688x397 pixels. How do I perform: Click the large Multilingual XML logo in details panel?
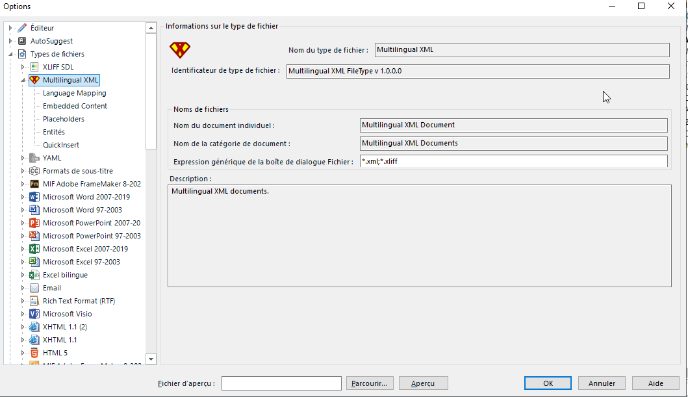(x=180, y=50)
